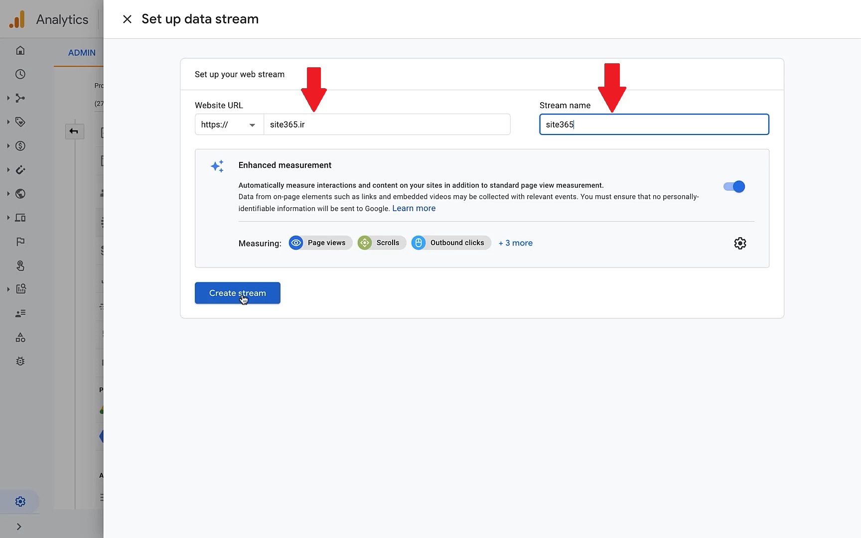Click the enhanced measurement settings gear
Screen dimensions: 861x538
740,243
